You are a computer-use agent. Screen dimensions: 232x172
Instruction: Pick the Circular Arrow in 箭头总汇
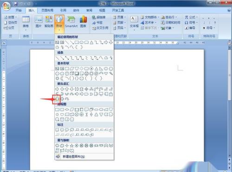67,99
